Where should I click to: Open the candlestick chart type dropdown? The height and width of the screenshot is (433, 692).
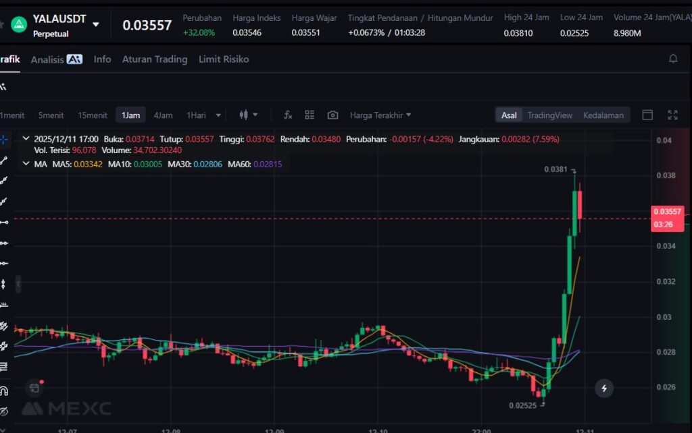click(249, 115)
